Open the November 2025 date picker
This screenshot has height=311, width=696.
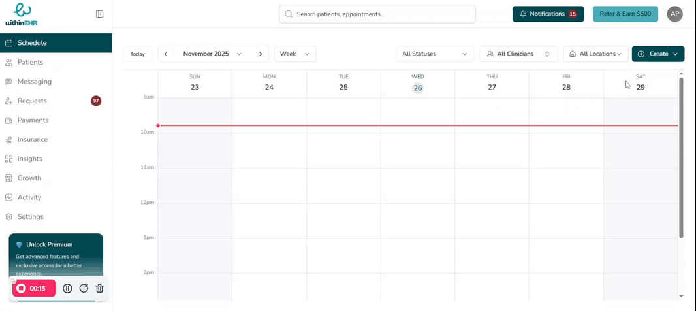pos(212,54)
